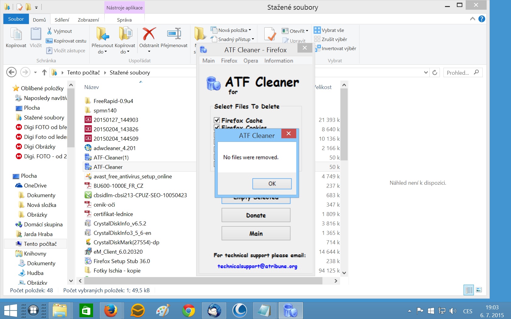Viewport: 511px width, 319px height.
Task: Switch to the Sdílení ribbon tab
Action: click(62, 20)
